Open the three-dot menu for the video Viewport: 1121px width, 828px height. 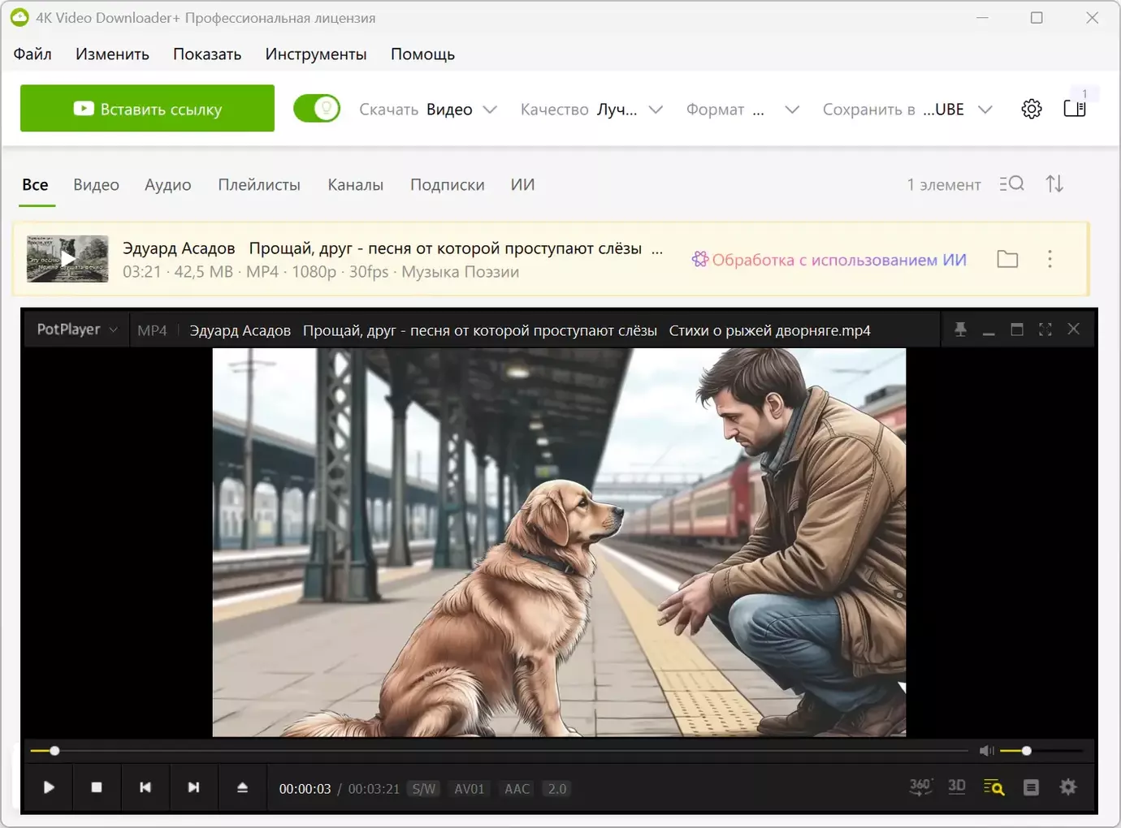(1050, 259)
